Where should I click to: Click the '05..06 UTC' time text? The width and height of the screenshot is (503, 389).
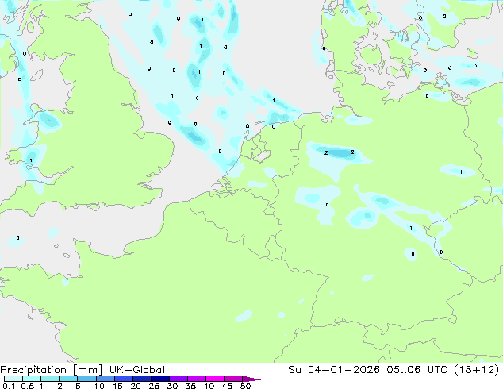click(417, 370)
